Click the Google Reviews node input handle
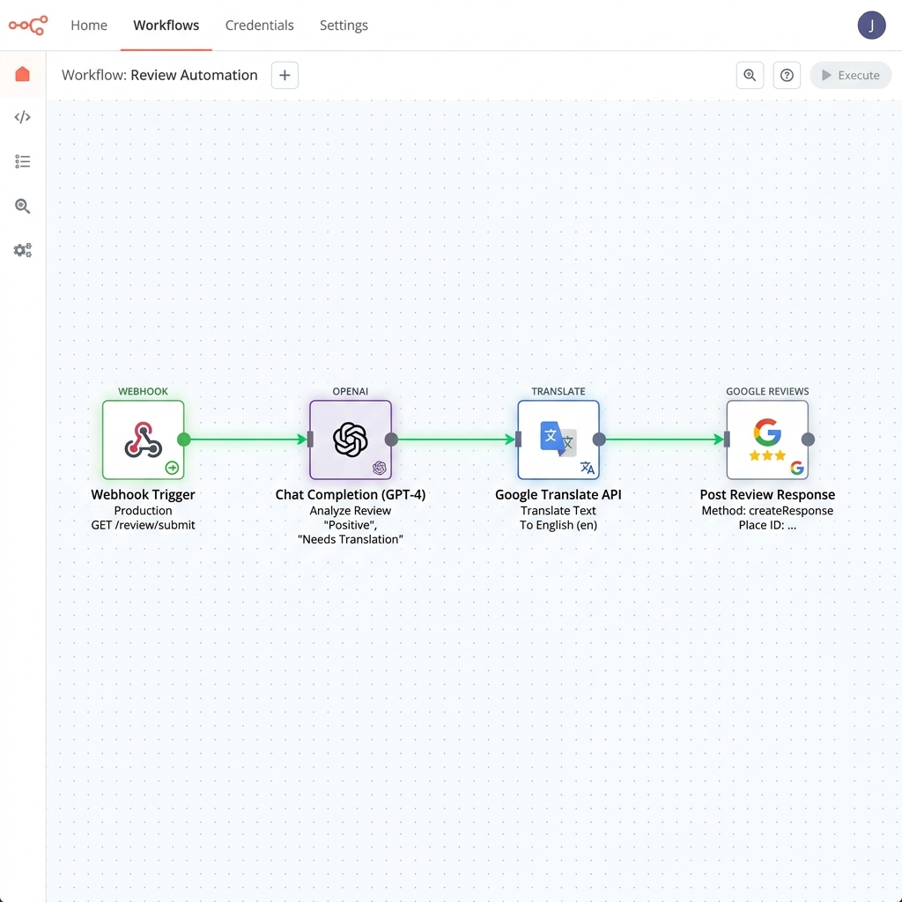The height and width of the screenshot is (902, 902). coord(727,440)
